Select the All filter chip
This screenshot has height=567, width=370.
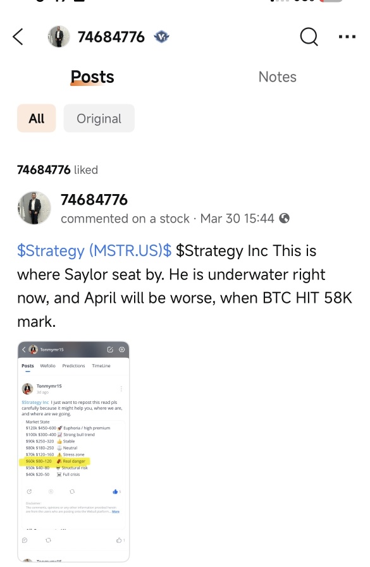coord(37,118)
